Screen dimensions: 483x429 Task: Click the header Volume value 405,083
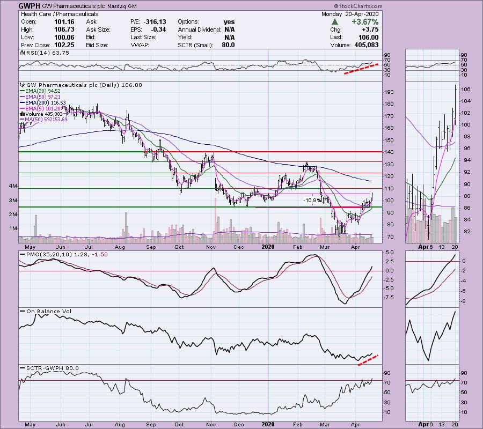pyautogui.click(x=365, y=45)
